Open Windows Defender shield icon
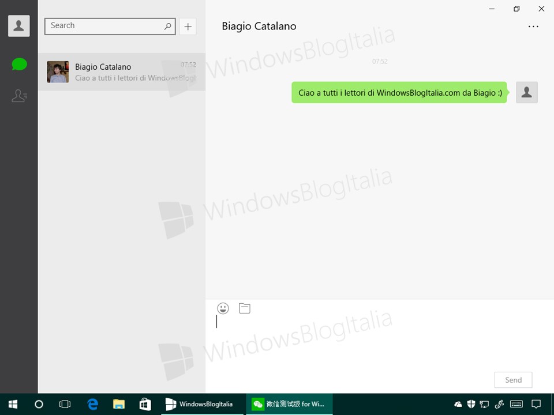554x415 pixels. 471,404
